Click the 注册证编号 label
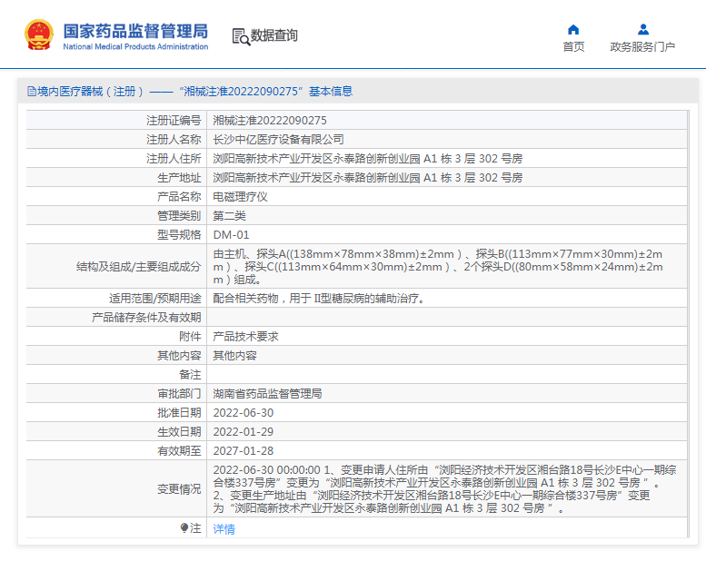Image resolution: width=706 pixels, height=561 pixels. pyautogui.click(x=174, y=121)
